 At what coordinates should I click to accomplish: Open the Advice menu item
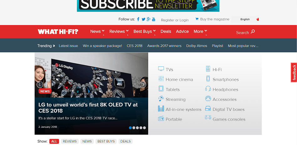182,31
